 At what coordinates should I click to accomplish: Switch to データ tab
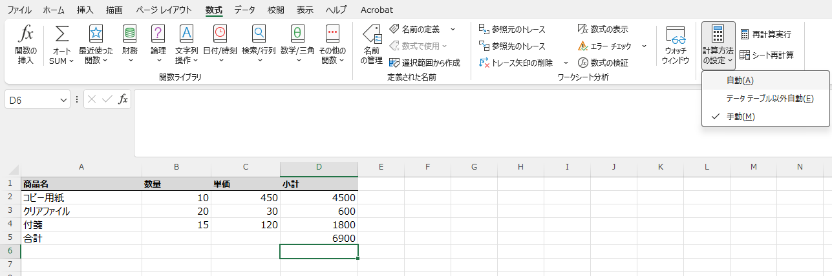(x=244, y=10)
